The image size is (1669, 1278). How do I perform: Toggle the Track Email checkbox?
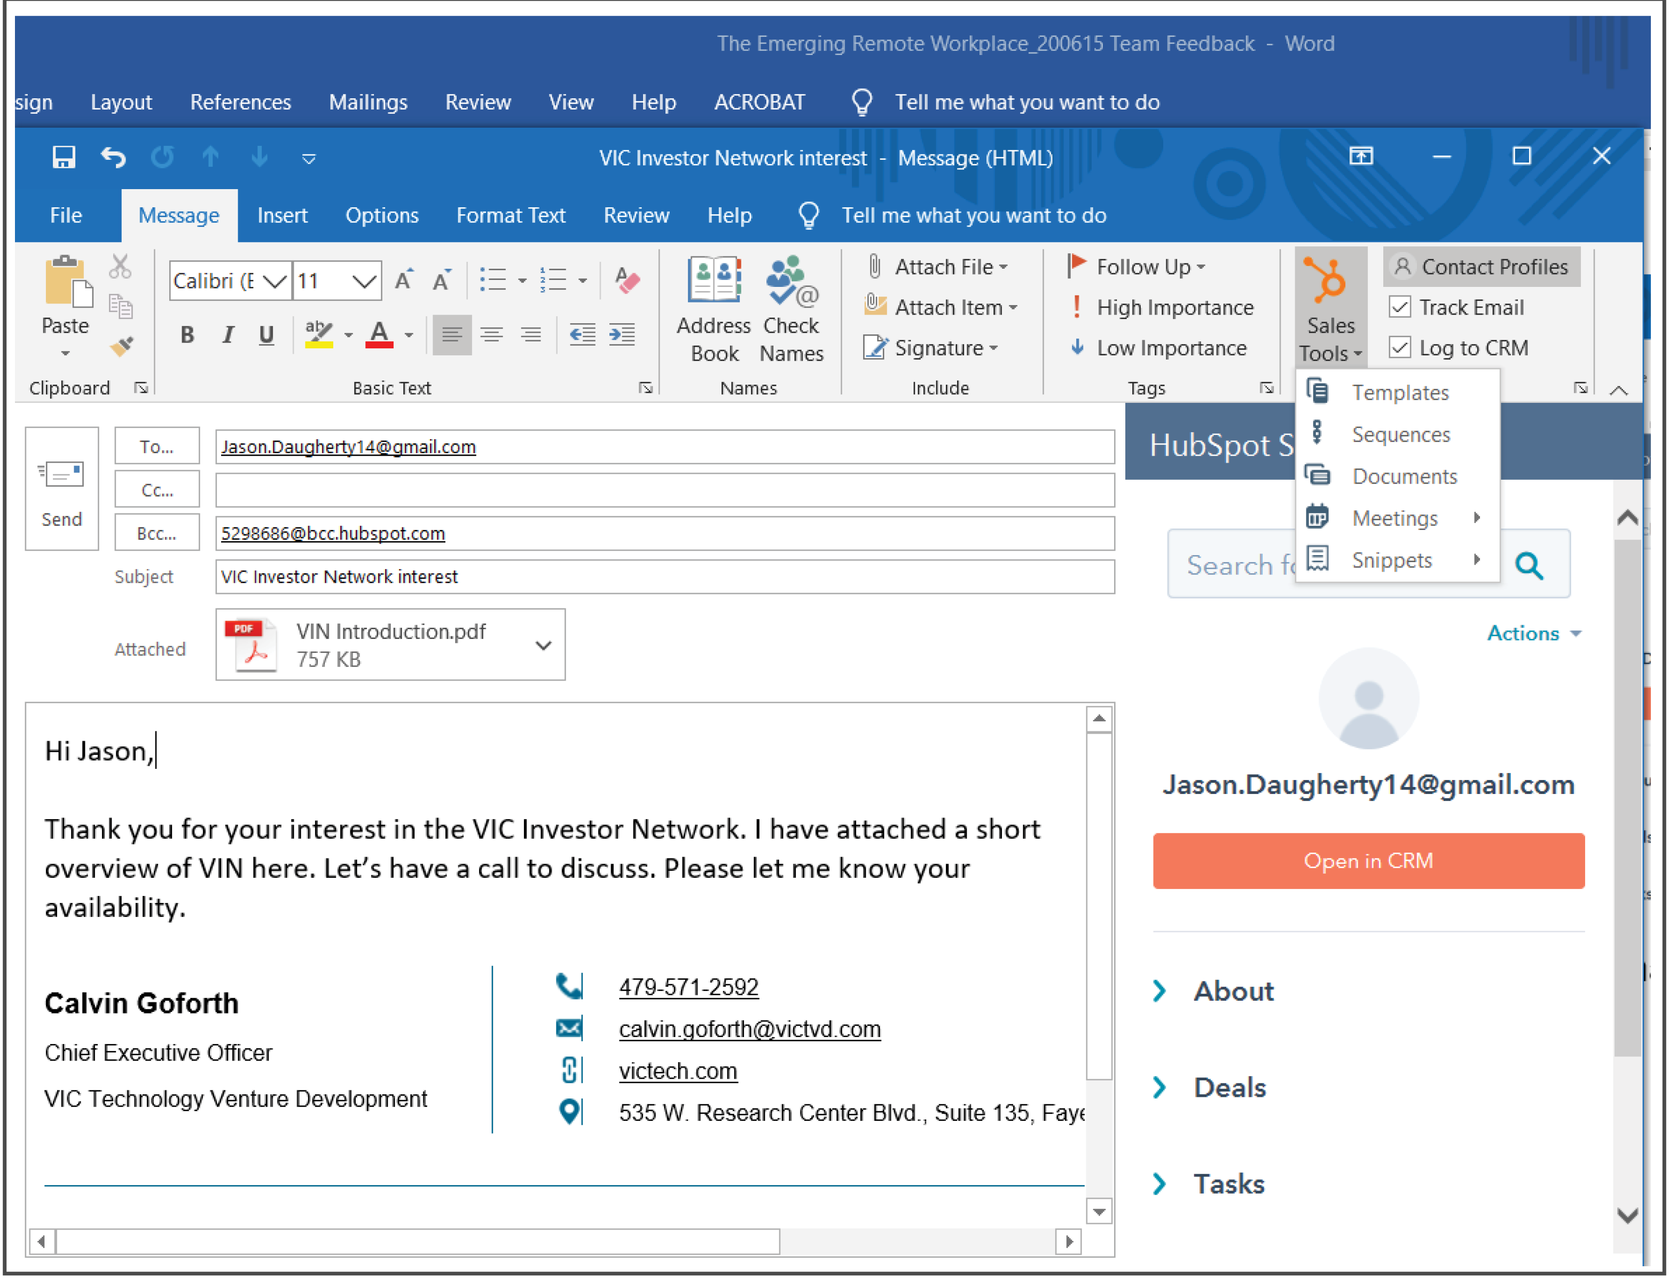coord(1400,307)
